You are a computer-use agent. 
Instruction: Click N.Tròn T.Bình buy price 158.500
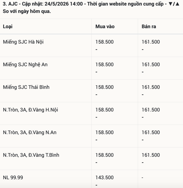(104, 155)
